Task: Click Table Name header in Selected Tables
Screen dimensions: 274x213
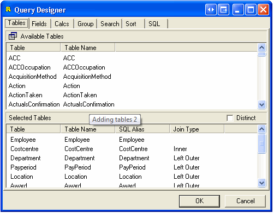Action: coord(88,129)
